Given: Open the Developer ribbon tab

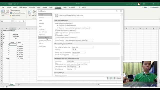Looking at the screenshot, I should click(58, 7).
